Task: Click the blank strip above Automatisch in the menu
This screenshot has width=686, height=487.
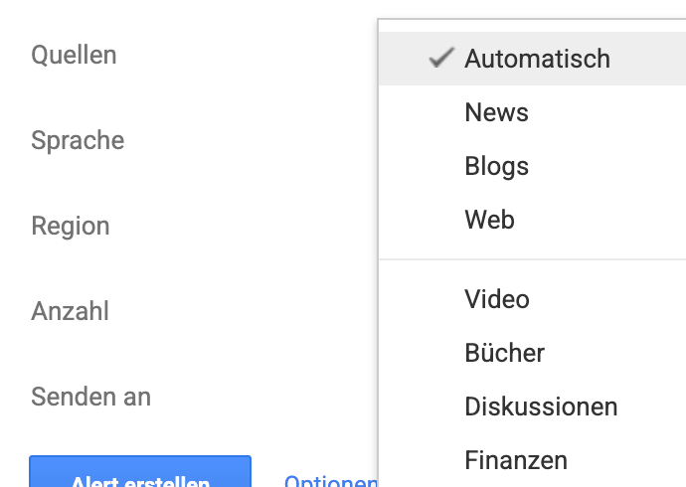Action: click(532, 26)
